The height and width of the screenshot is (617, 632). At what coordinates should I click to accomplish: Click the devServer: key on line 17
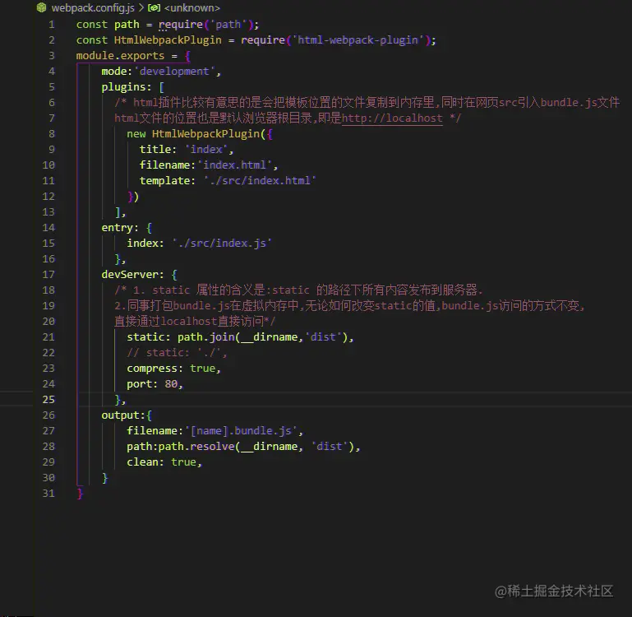tap(132, 275)
